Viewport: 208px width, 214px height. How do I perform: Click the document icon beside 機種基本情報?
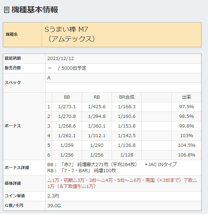(6, 10)
